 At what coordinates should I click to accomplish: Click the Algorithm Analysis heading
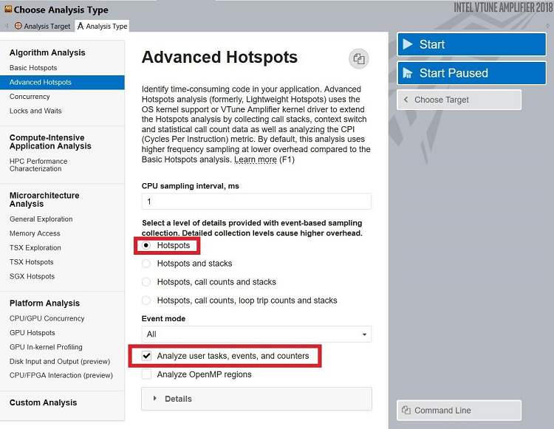click(47, 52)
